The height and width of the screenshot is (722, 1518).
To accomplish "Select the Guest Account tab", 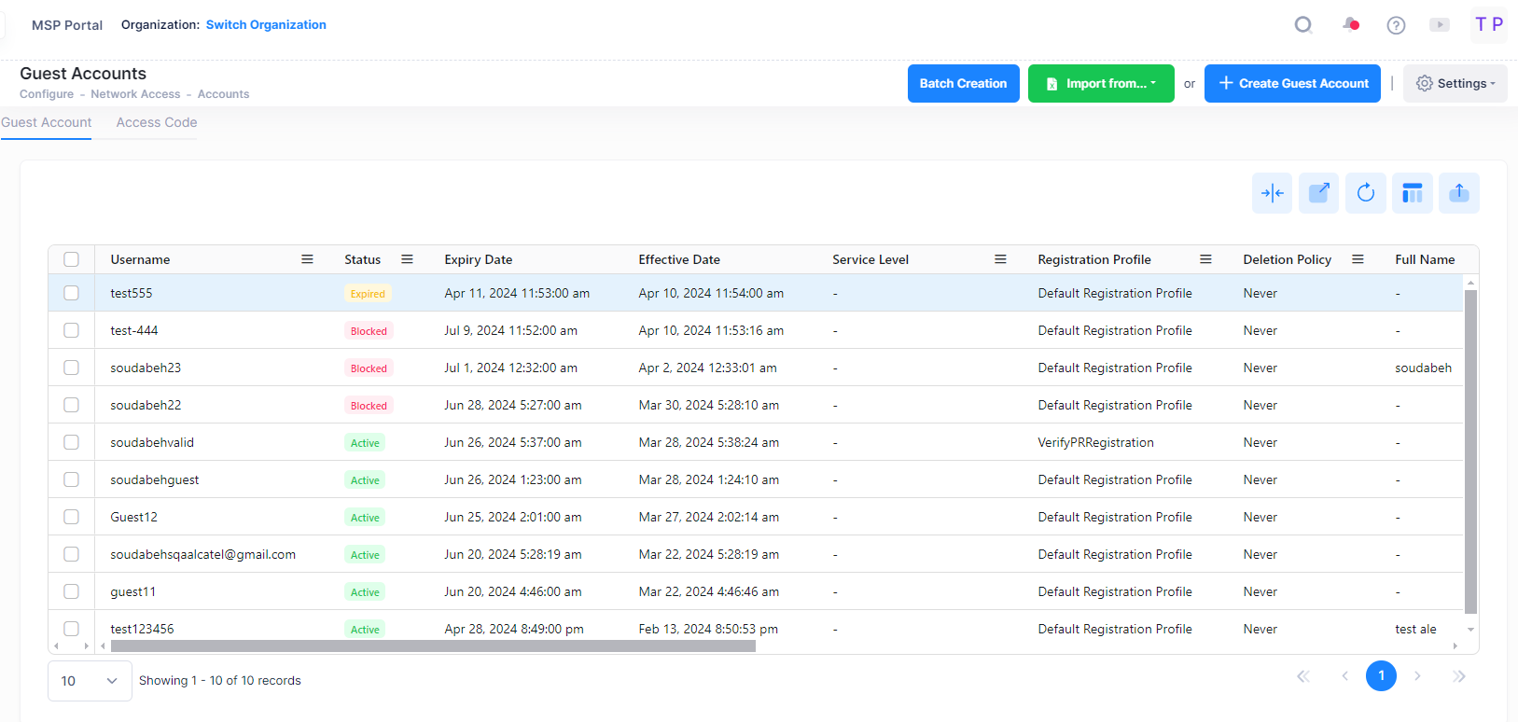I will click(47, 122).
